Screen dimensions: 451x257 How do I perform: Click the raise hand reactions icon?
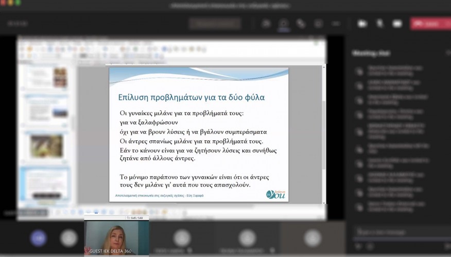(x=301, y=24)
